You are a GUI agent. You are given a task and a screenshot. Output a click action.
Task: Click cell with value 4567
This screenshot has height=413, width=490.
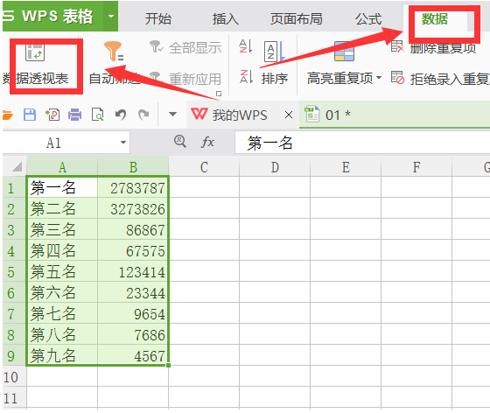pos(133,355)
